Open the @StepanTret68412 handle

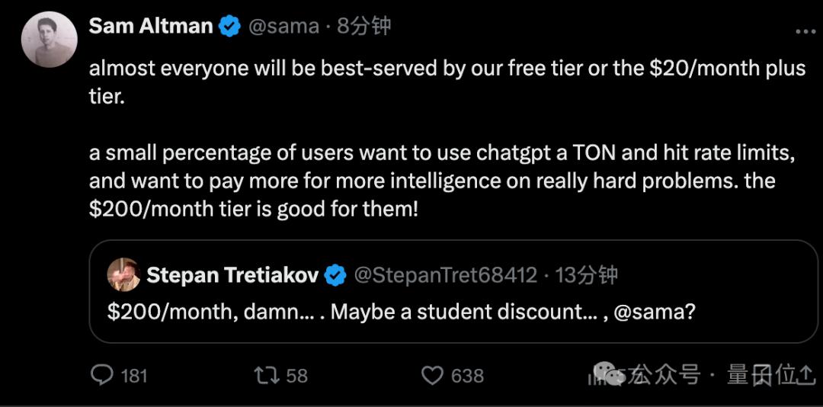point(446,275)
